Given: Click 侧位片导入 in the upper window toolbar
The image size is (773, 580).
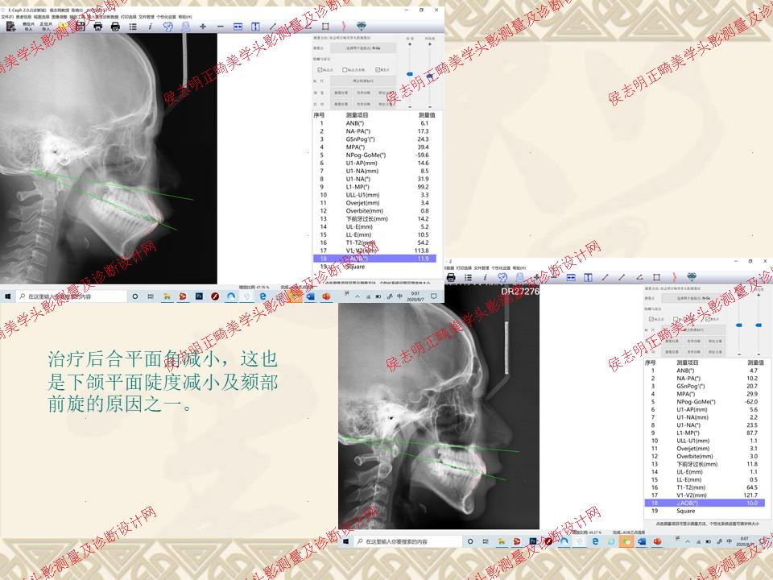Looking at the screenshot, I should (x=29, y=27).
